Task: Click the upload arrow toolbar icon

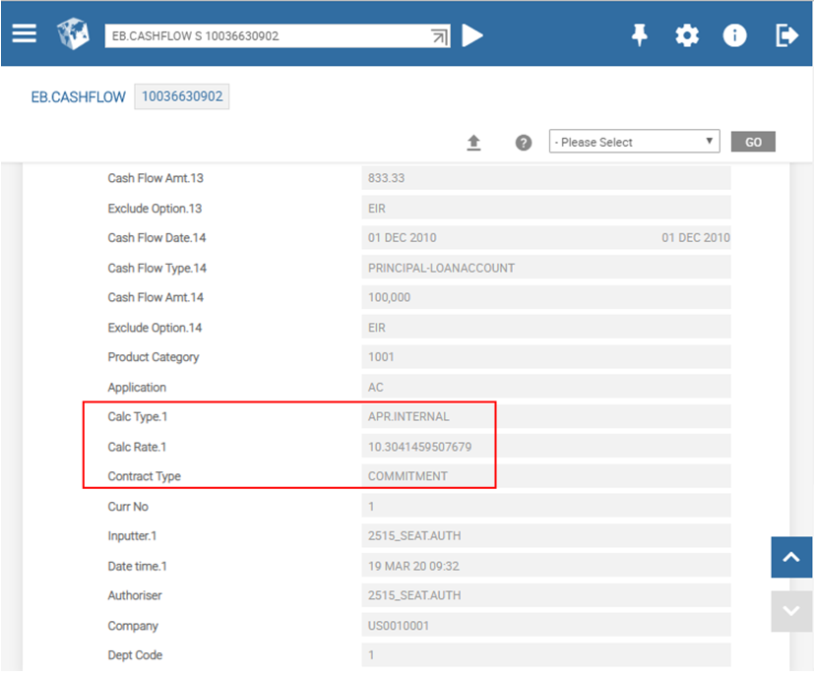Action: click(473, 143)
